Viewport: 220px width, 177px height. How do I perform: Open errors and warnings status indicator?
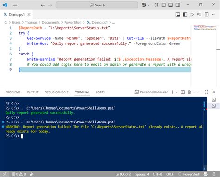[19, 174]
